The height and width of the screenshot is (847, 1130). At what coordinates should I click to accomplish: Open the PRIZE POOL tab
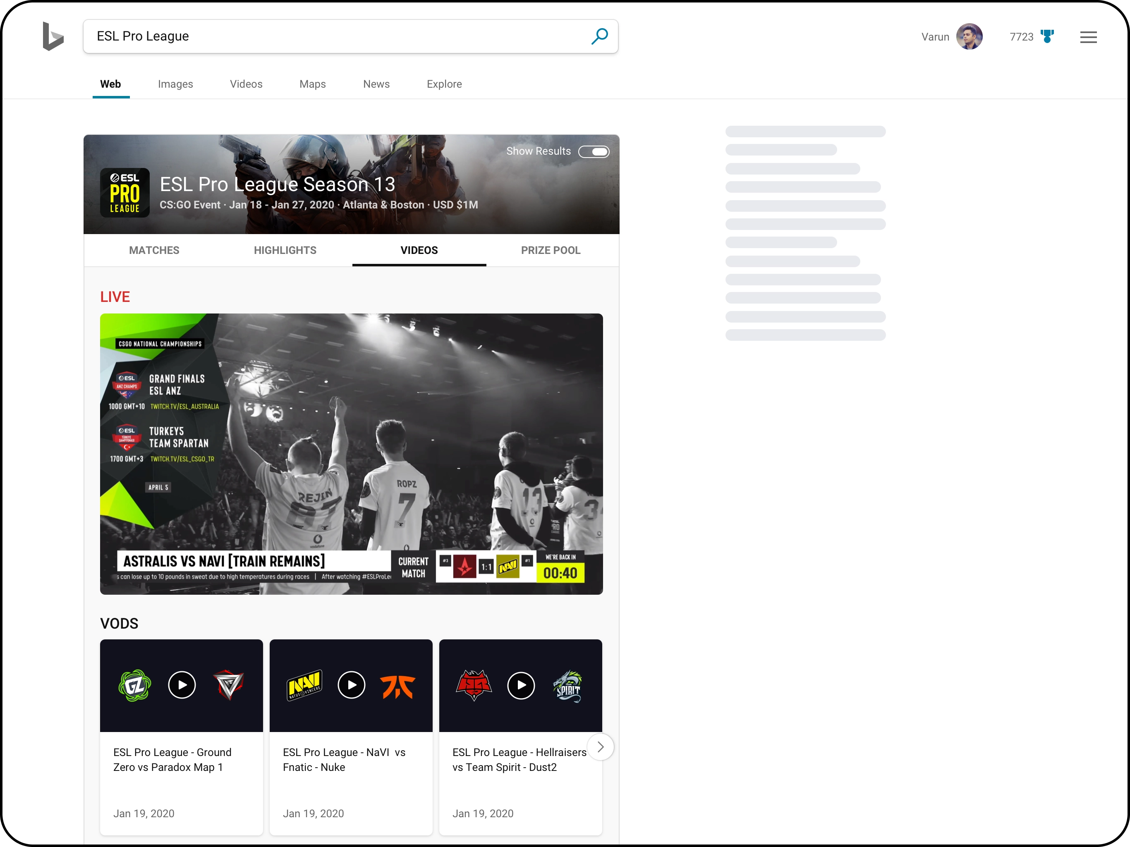click(x=551, y=250)
